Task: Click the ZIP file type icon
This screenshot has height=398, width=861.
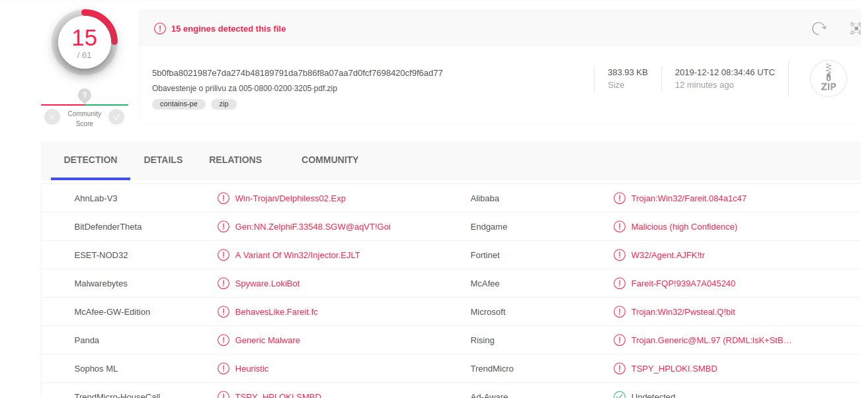Action: tap(828, 79)
